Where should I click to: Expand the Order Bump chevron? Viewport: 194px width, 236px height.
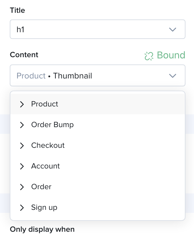(x=22, y=125)
